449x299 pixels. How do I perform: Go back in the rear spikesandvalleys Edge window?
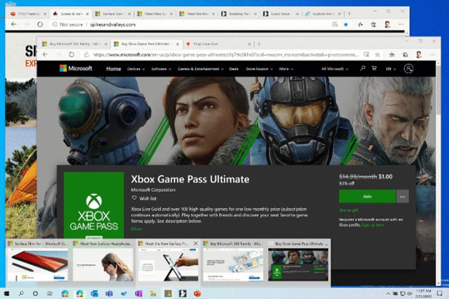click(13, 24)
